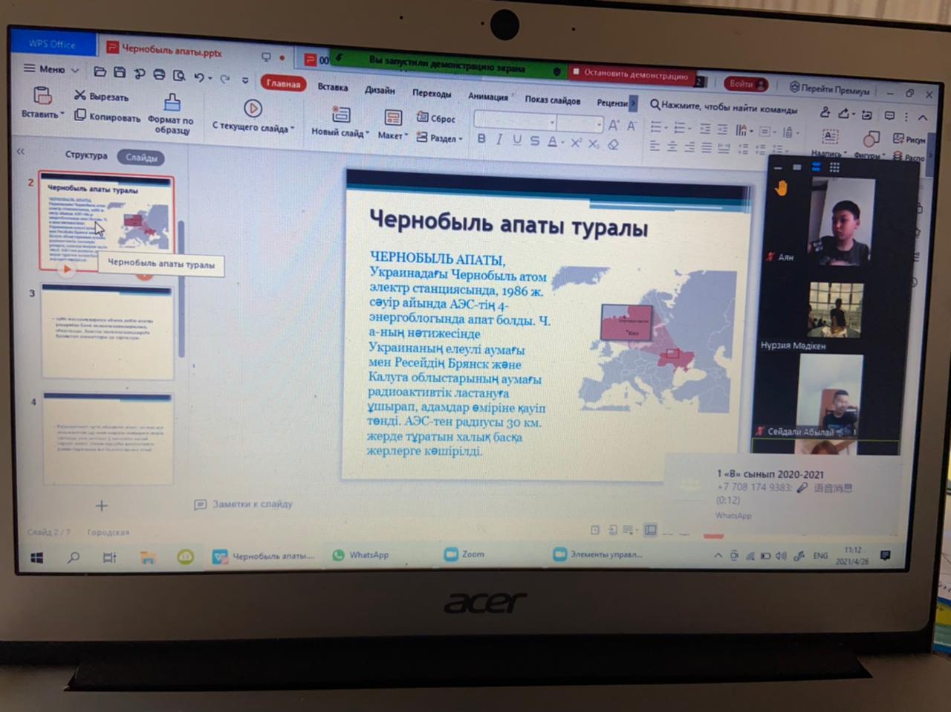Click the Print icon in quick access toolbar
Screen dimensions: 951x712
point(159,74)
